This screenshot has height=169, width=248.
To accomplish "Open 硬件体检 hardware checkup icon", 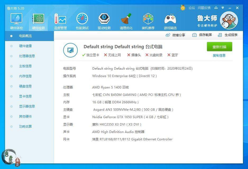I will (x=16, y=19).
